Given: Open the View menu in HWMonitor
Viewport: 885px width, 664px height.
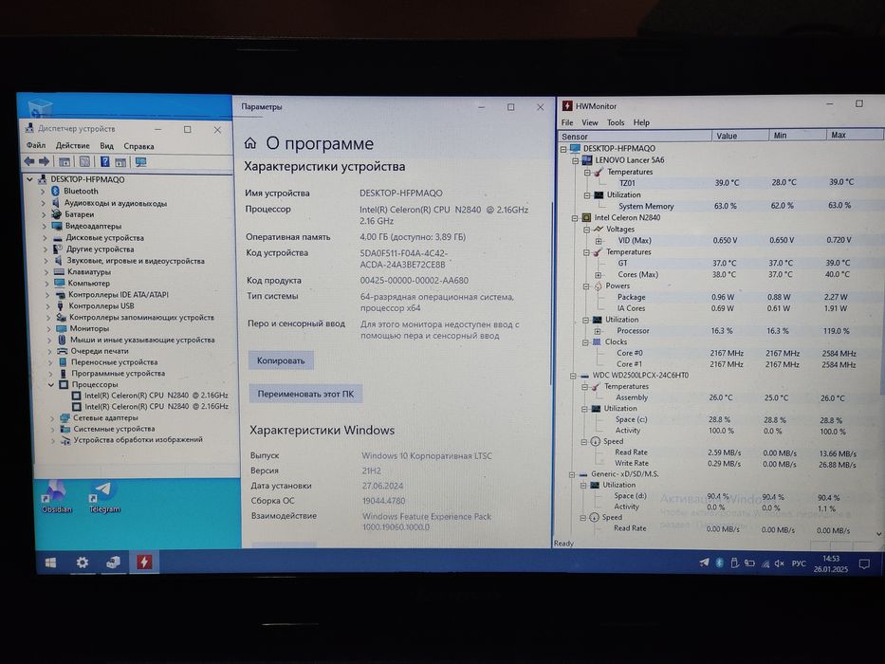Looking at the screenshot, I should tap(590, 122).
